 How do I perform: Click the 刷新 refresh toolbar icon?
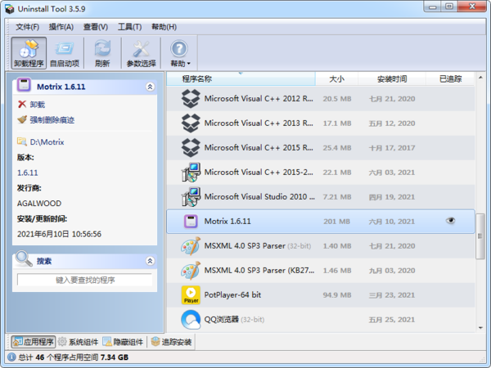click(x=102, y=52)
